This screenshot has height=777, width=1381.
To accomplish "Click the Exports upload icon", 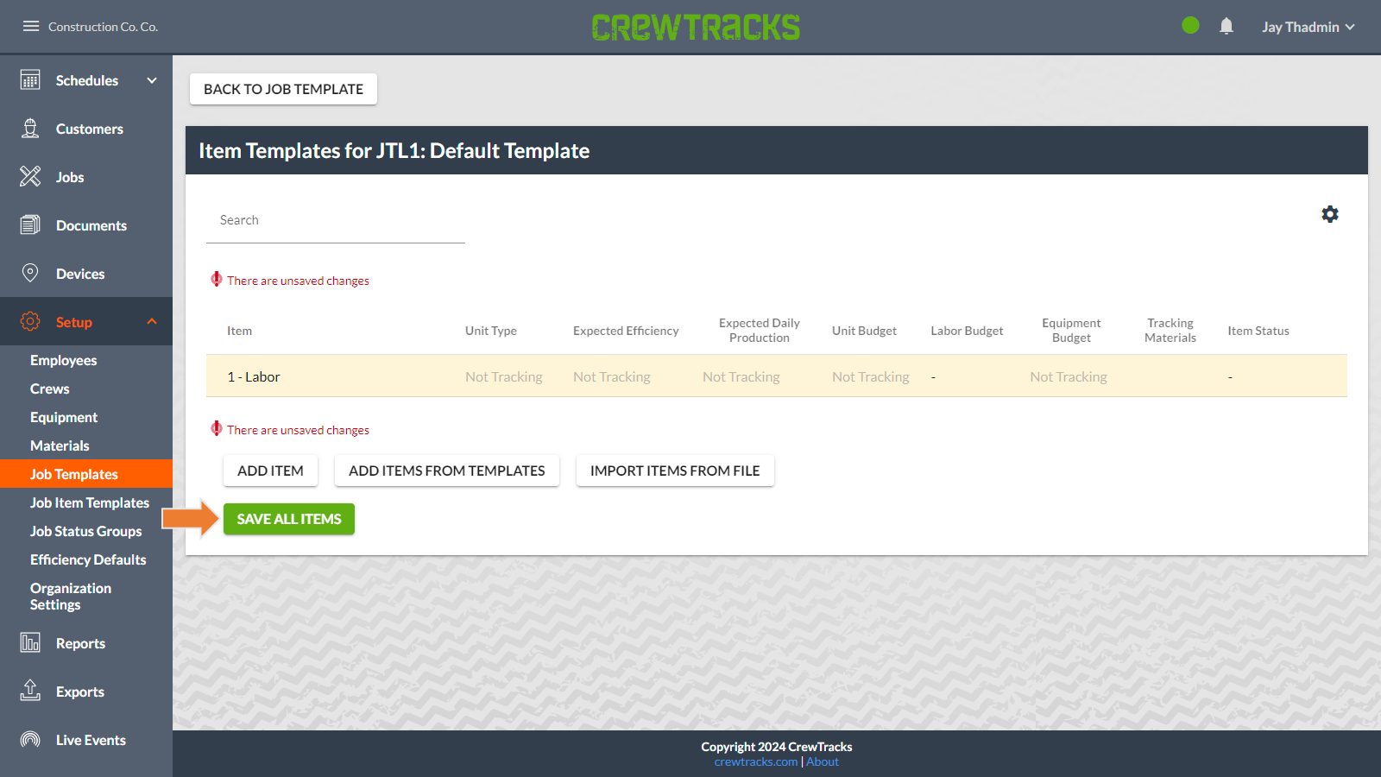I will point(30,691).
